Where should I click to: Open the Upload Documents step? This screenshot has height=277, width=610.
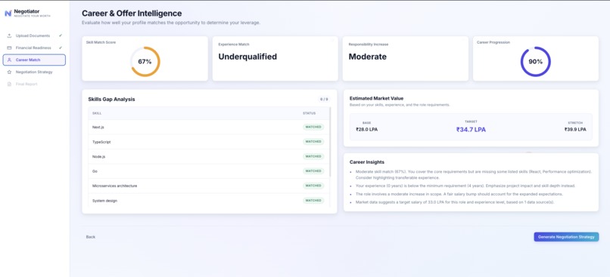point(34,35)
